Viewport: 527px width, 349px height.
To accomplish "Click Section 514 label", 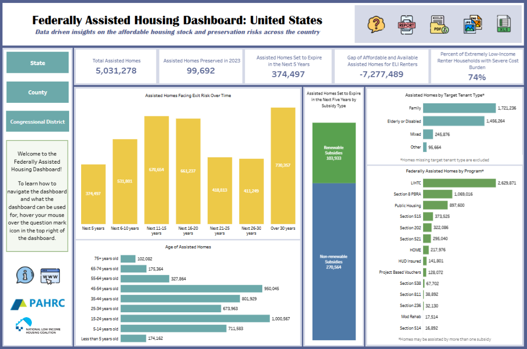I will coord(410,328).
